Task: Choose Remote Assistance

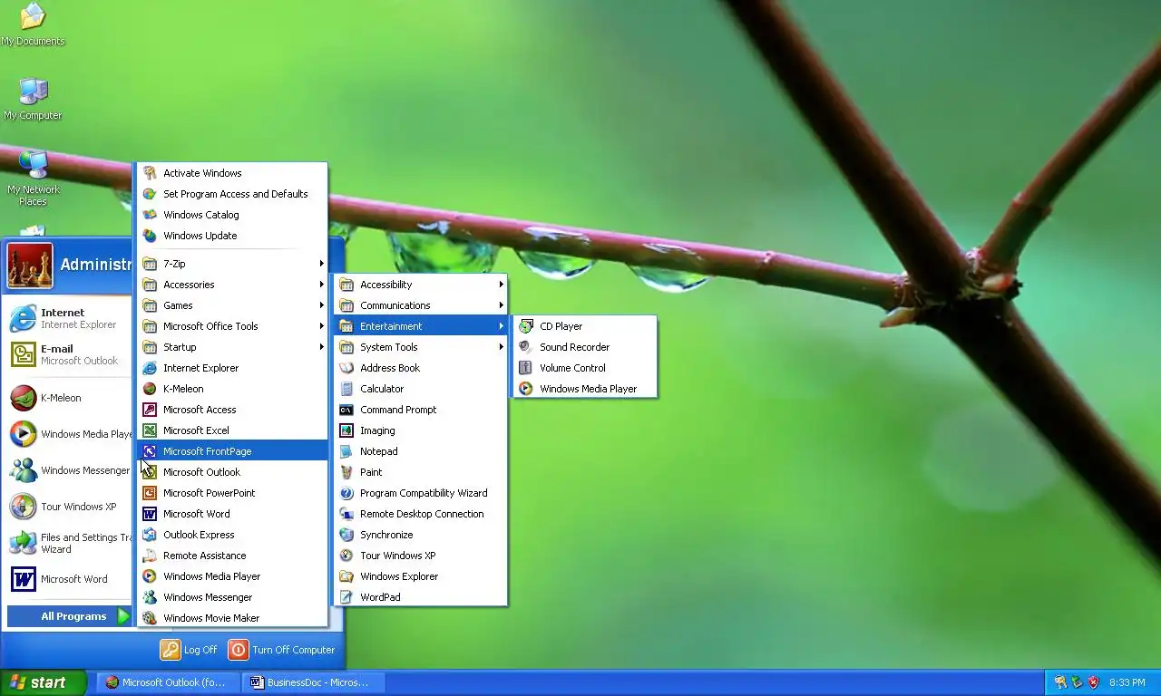Action: [x=231, y=556]
